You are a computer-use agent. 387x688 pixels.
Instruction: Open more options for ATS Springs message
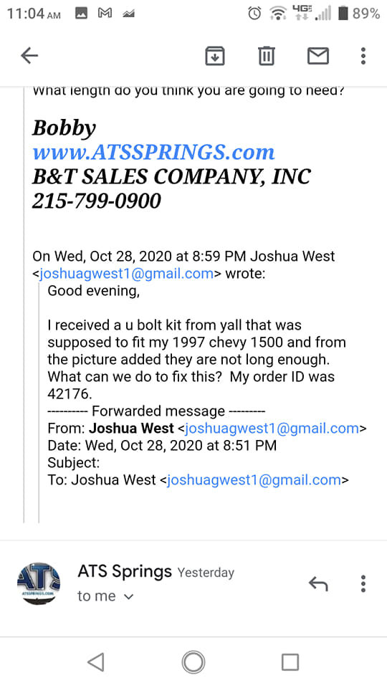363,583
